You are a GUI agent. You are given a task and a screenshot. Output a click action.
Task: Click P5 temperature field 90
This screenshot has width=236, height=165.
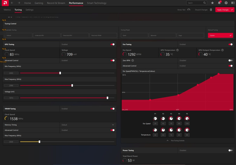click(x=187, y=135)
